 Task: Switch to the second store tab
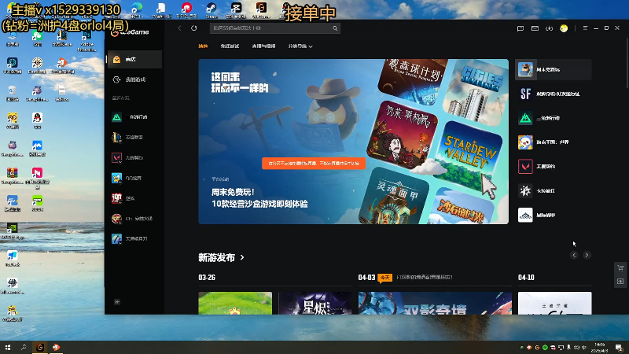point(230,46)
